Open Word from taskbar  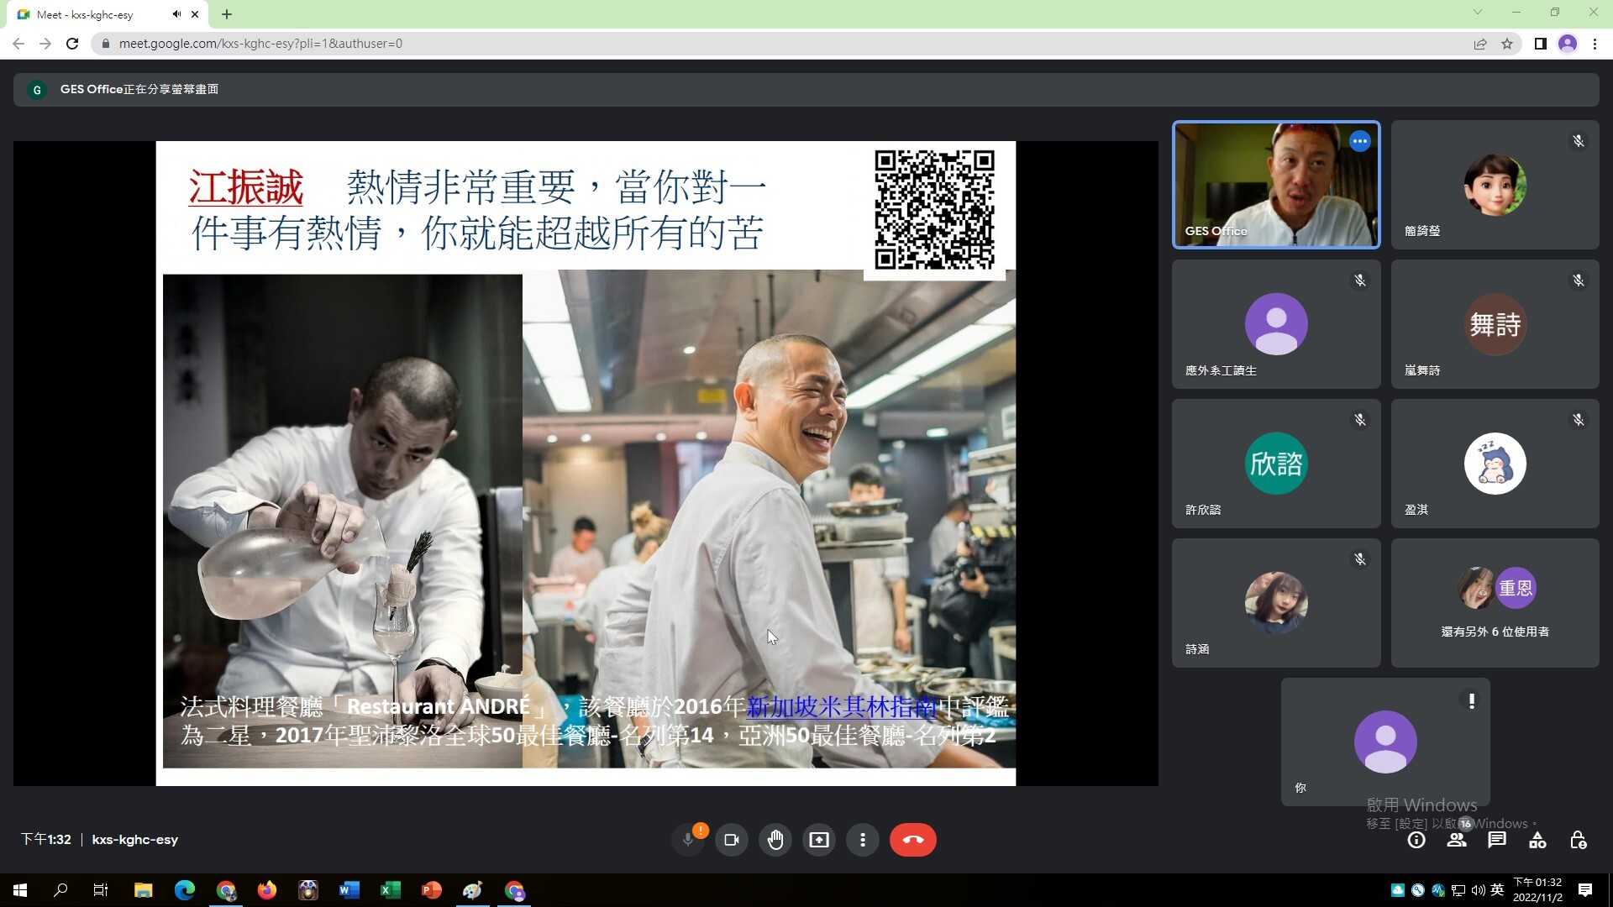tap(349, 890)
